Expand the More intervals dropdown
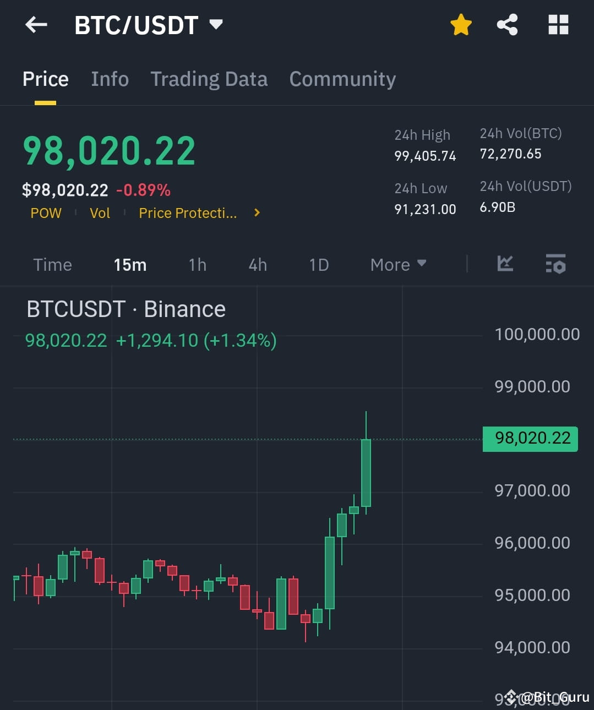Screen dimensions: 594x710 (x=397, y=265)
